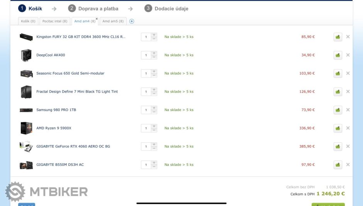Open the Amd am5 (8) tab
Viewport: 363px width, 206px height.
(x=113, y=21)
